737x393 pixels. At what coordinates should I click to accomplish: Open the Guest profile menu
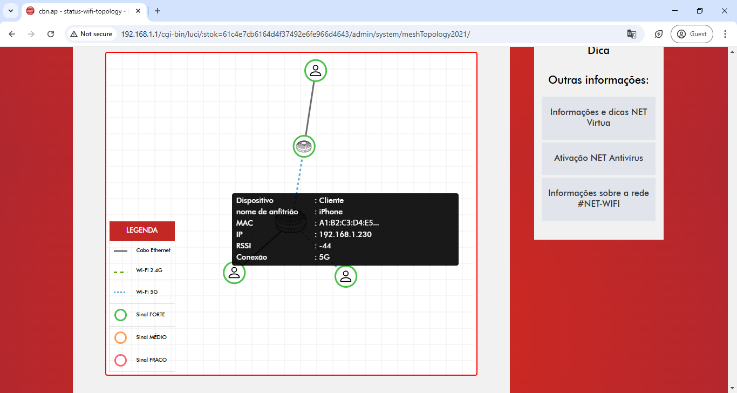click(x=692, y=34)
